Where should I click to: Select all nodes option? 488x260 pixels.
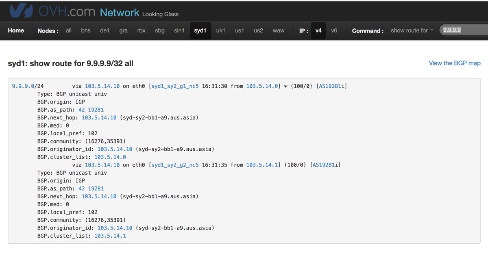69,30
